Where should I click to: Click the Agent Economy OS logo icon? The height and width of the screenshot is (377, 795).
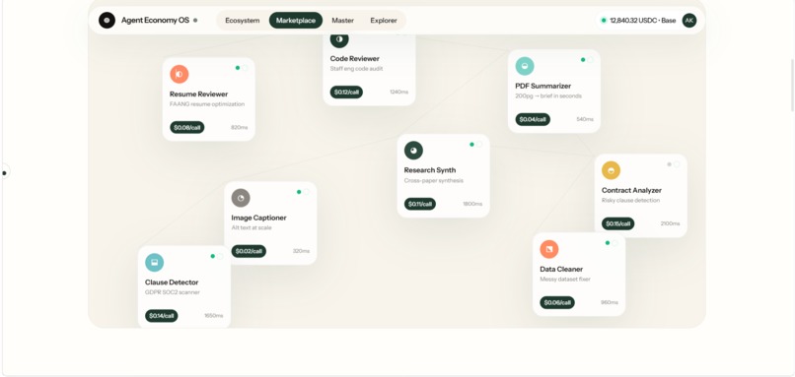click(107, 21)
